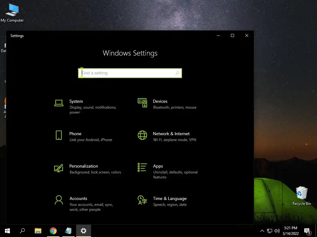The height and width of the screenshot is (237, 317).
Task: Click 'Speech, region, date' description
Action: [170, 205]
